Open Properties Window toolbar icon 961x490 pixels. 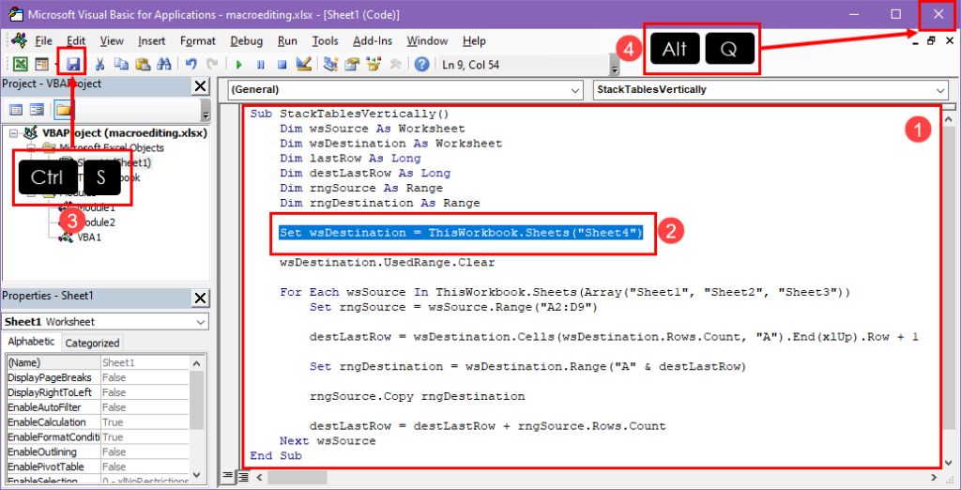[x=351, y=65]
